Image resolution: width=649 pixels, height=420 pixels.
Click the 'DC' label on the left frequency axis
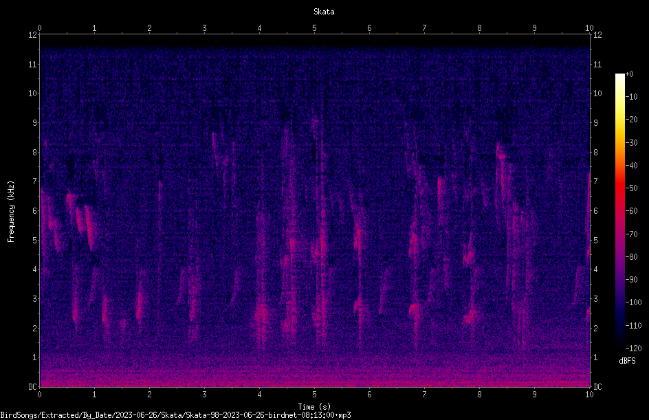(32, 386)
